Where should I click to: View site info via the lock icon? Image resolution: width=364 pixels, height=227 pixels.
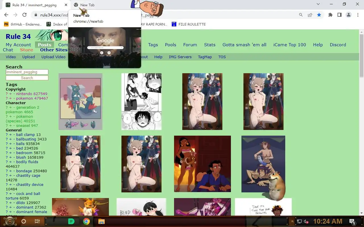click(36, 15)
